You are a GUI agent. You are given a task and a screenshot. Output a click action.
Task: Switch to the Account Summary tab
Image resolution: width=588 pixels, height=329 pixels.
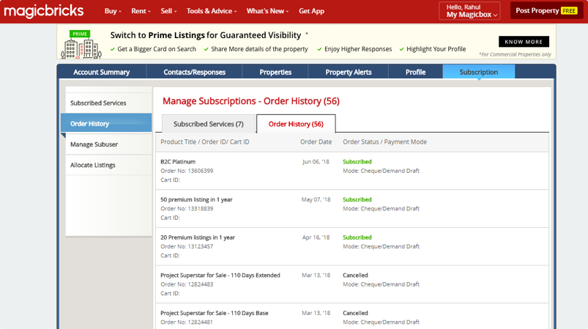click(102, 72)
